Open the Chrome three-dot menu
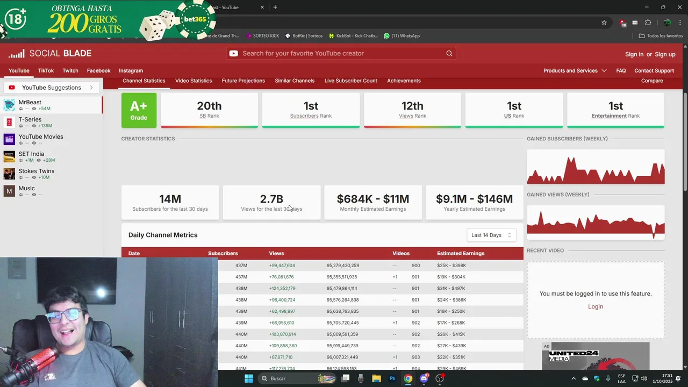This screenshot has height=387, width=688. pyautogui.click(x=680, y=23)
